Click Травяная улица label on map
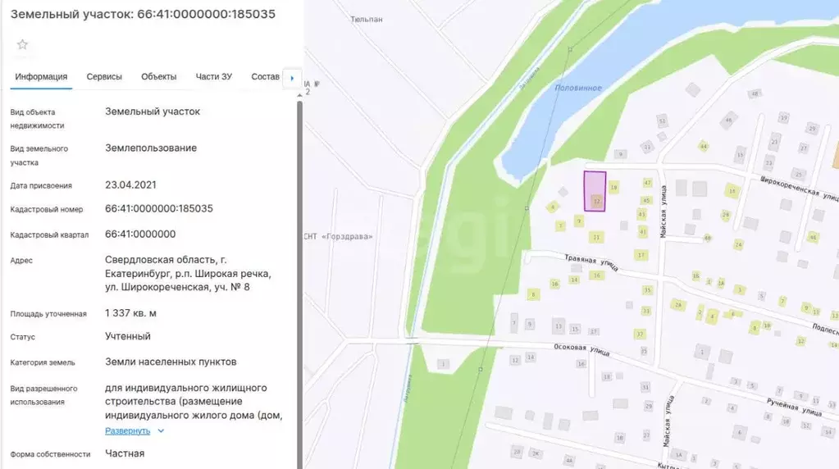Viewport: 839px width, 469px height. (591, 262)
